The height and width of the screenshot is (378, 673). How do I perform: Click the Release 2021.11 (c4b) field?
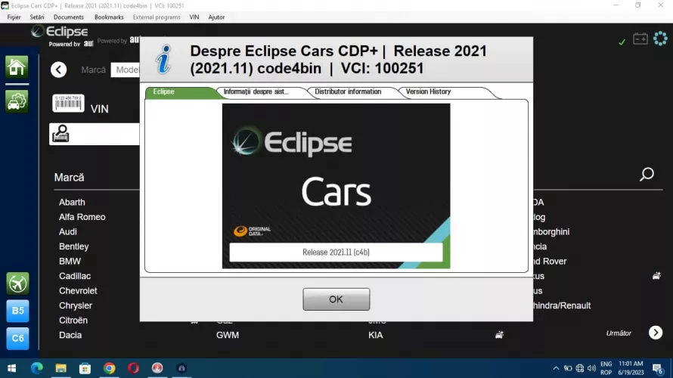(336, 253)
